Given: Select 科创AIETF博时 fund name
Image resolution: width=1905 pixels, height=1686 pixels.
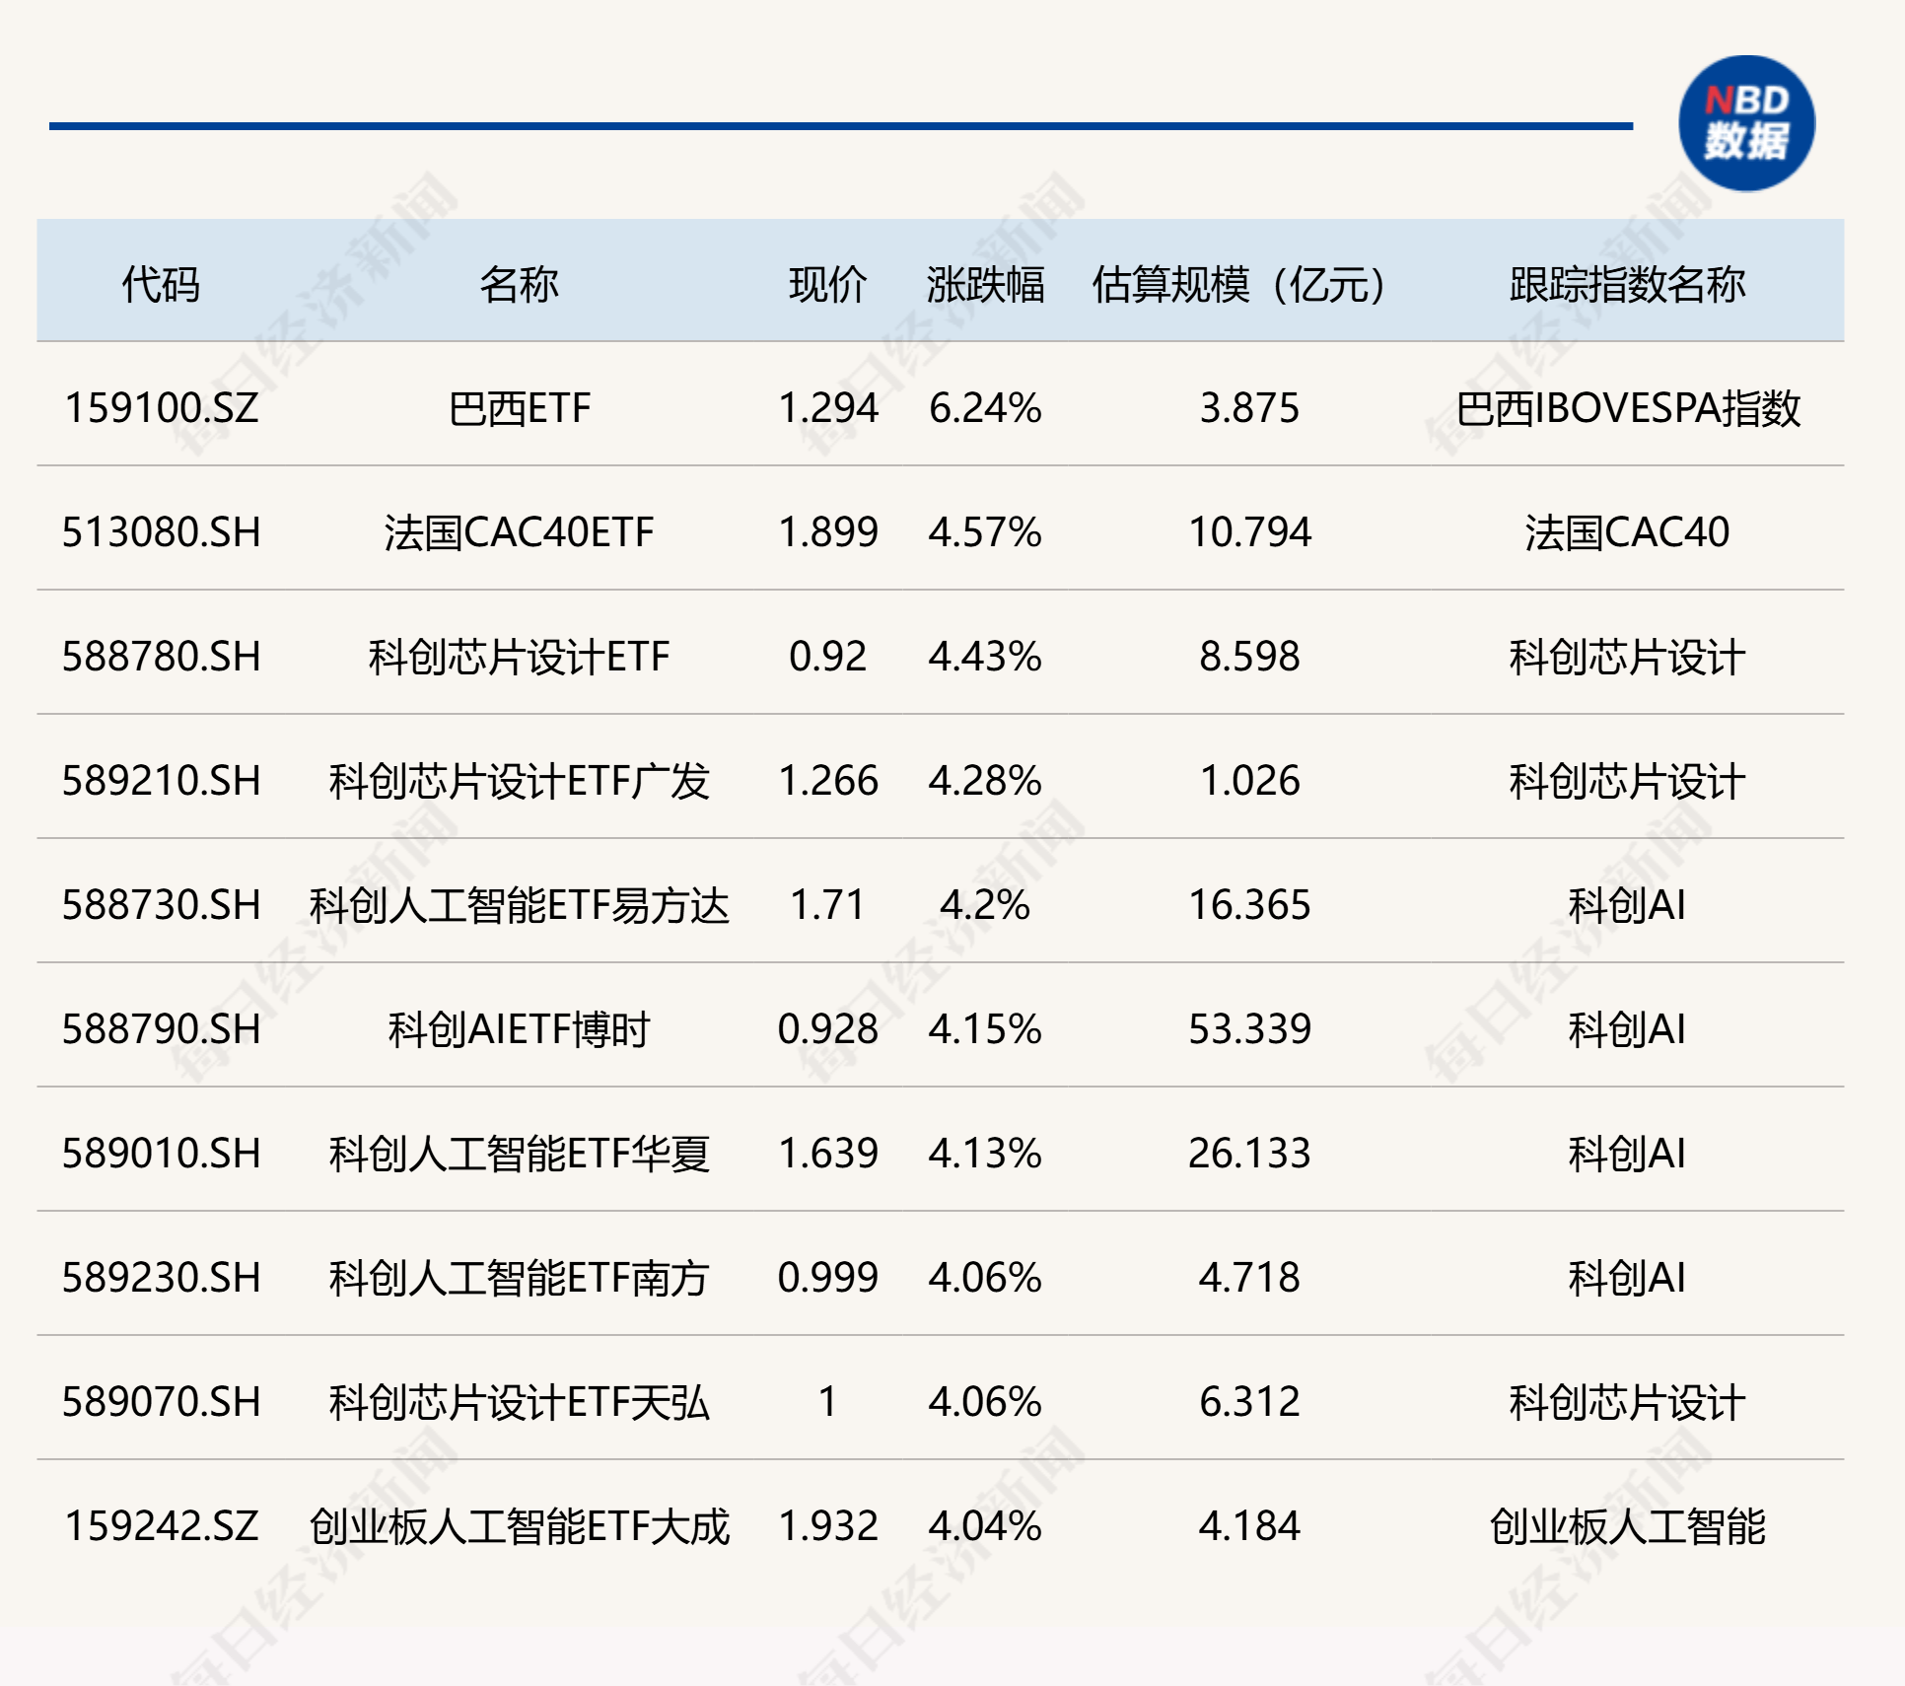Looking at the screenshot, I should click(x=519, y=1029).
